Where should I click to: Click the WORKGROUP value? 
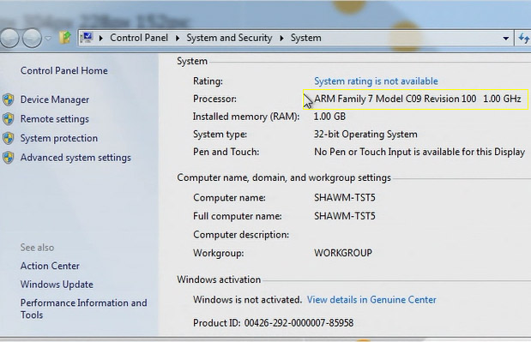point(343,253)
